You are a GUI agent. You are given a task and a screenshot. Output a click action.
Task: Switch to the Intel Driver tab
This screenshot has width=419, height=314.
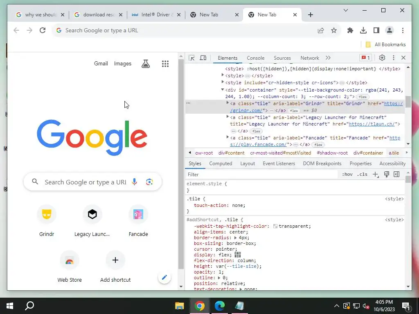(x=156, y=15)
